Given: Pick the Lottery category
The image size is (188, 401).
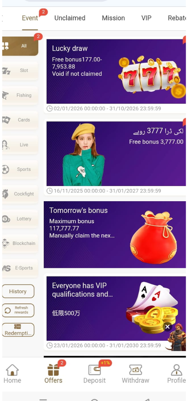Looking at the screenshot, I should [20, 219].
